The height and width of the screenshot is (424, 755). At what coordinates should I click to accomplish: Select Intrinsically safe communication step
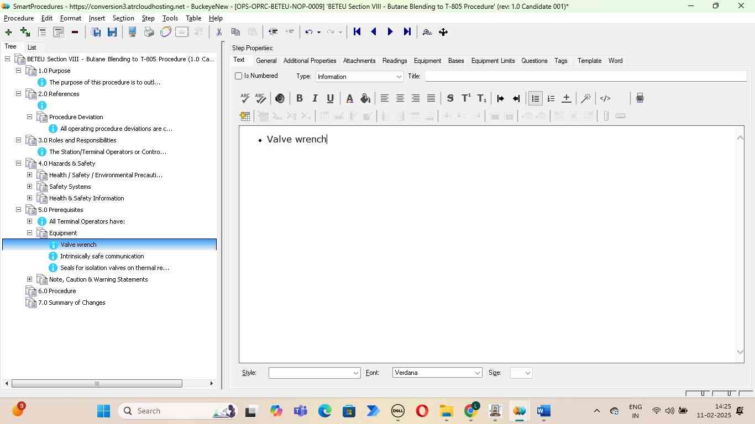click(102, 256)
